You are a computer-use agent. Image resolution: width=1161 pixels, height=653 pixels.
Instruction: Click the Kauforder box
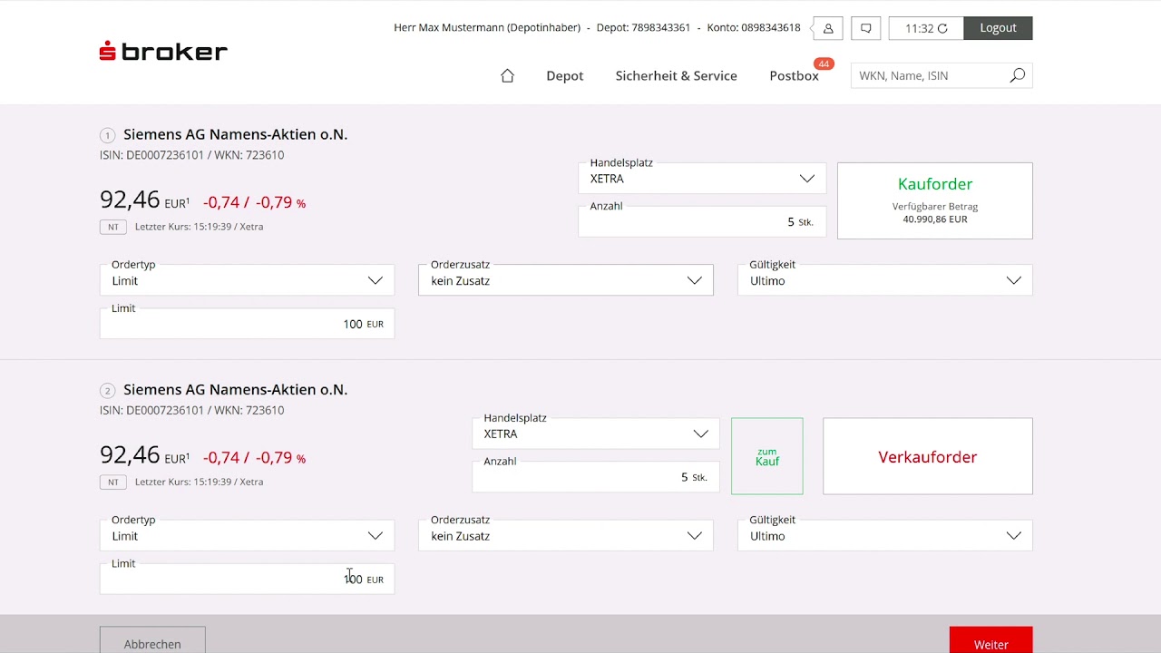pos(935,201)
